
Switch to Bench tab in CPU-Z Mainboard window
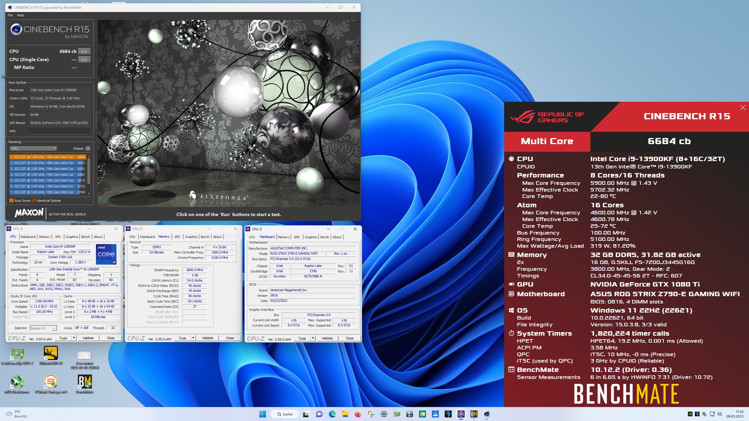tap(324, 237)
